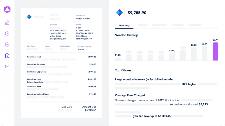The width and height of the screenshot is (225, 126).
Task: Click the Glean logo in sidebar
Action: tap(7, 10)
